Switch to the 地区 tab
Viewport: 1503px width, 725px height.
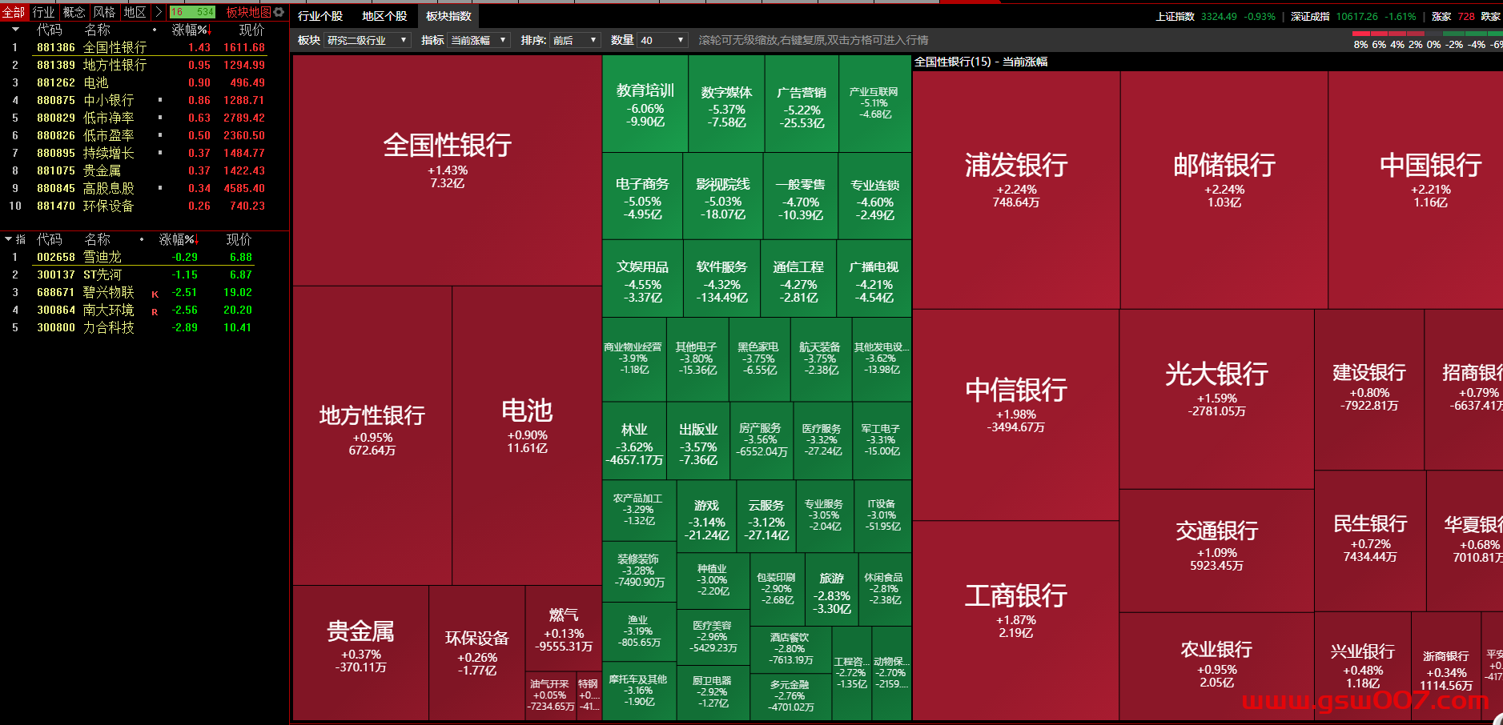point(135,12)
